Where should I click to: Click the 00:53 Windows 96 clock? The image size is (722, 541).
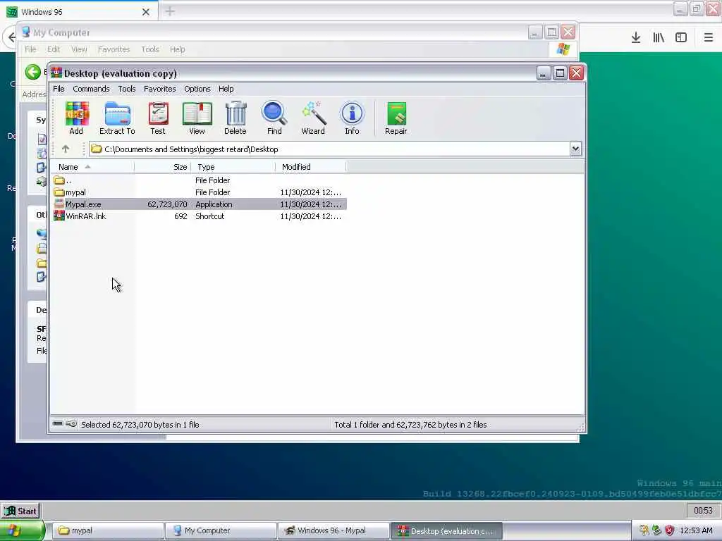click(x=703, y=511)
